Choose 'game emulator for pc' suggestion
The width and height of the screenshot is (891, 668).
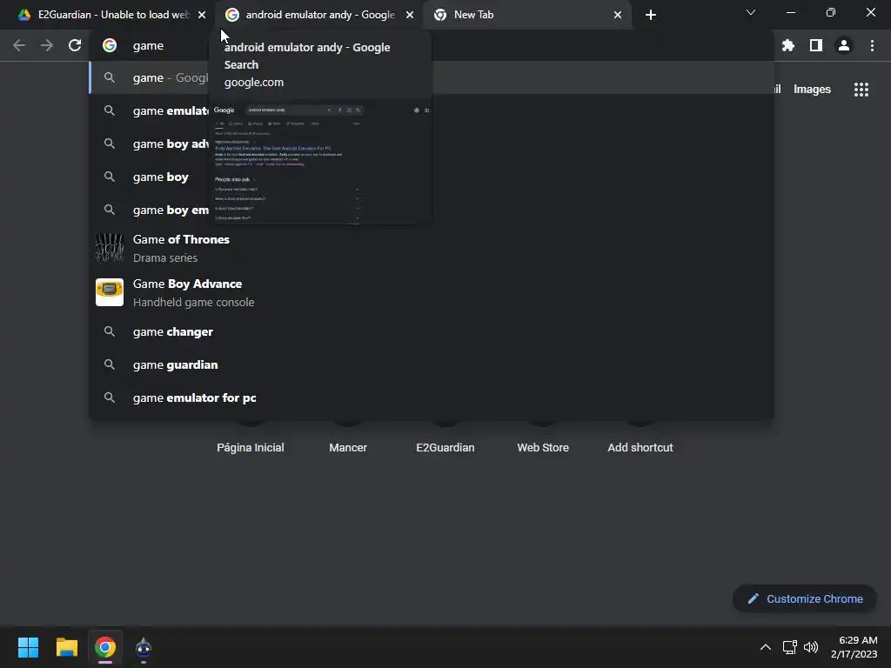(x=432, y=397)
